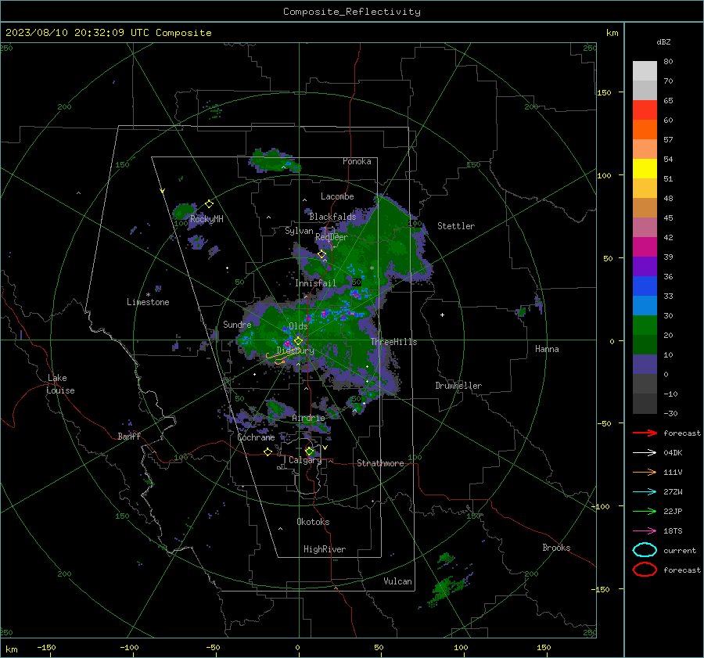Select the bright green 20-30 dBZ swatch
This screenshot has height=658, width=704.
(x=645, y=325)
